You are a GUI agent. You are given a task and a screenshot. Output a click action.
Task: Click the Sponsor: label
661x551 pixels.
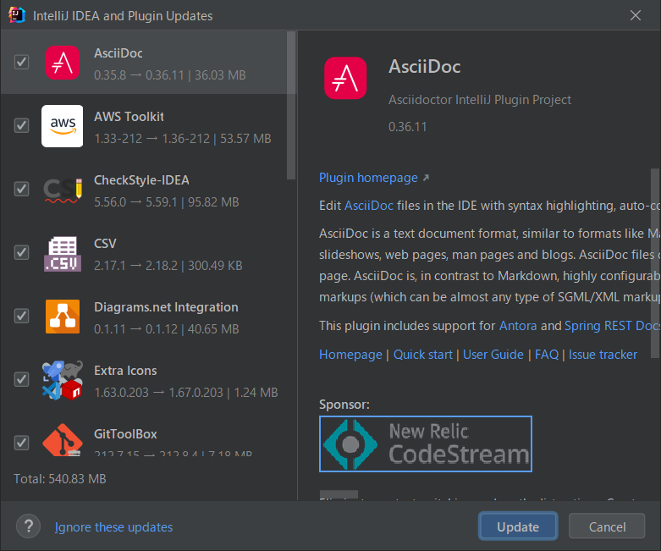(344, 405)
